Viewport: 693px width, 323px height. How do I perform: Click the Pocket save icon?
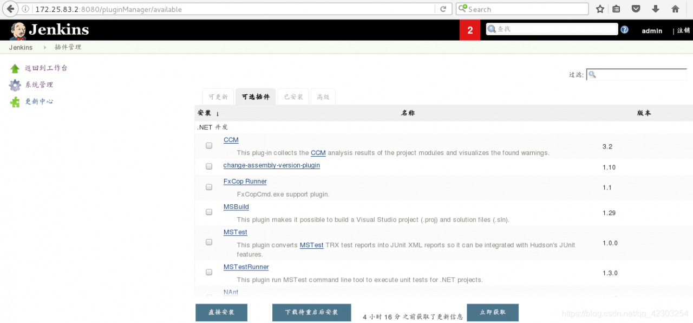[636, 9]
